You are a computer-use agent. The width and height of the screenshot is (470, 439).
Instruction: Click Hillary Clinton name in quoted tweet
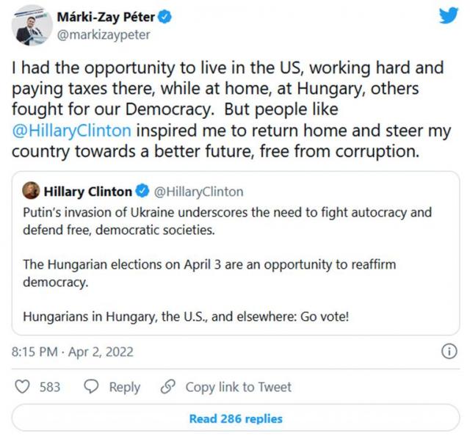(x=88, y=192)
